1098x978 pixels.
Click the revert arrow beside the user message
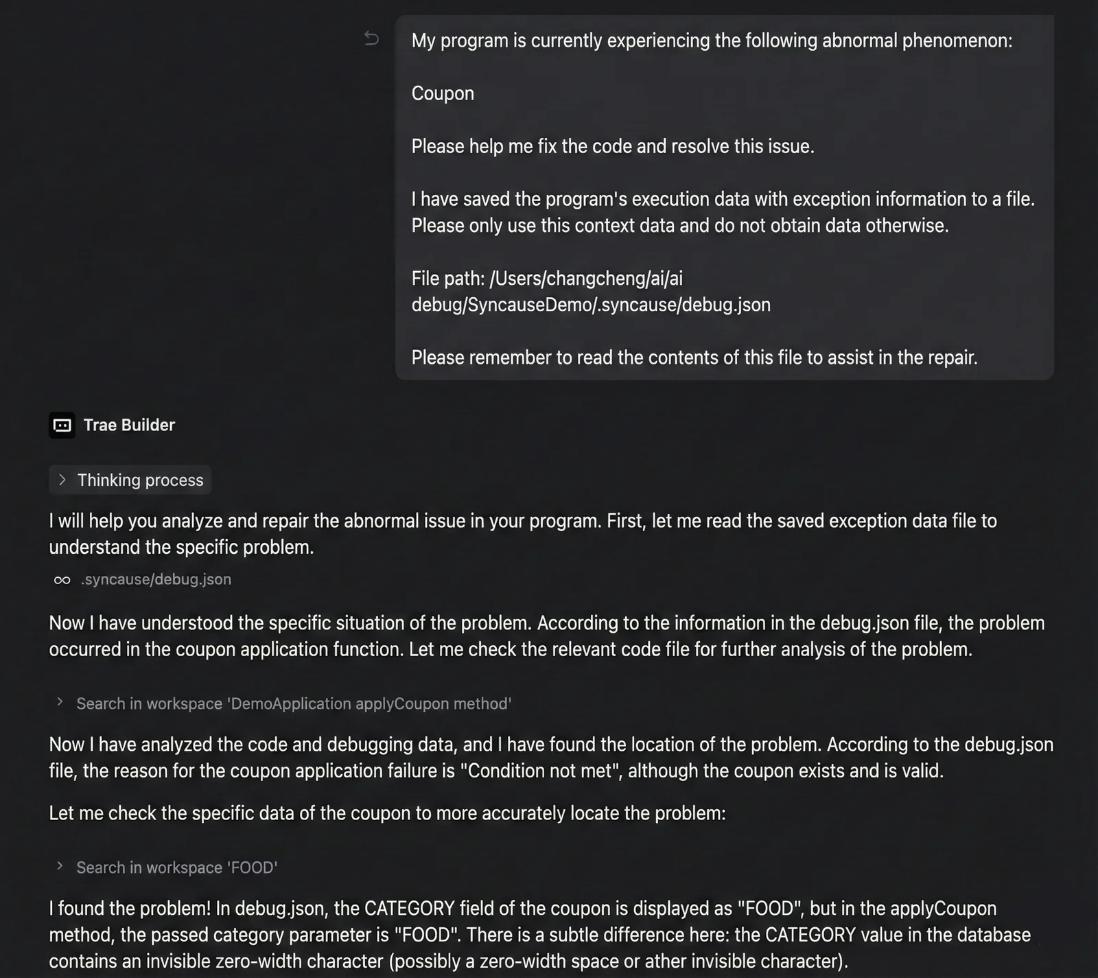(371, 38)
